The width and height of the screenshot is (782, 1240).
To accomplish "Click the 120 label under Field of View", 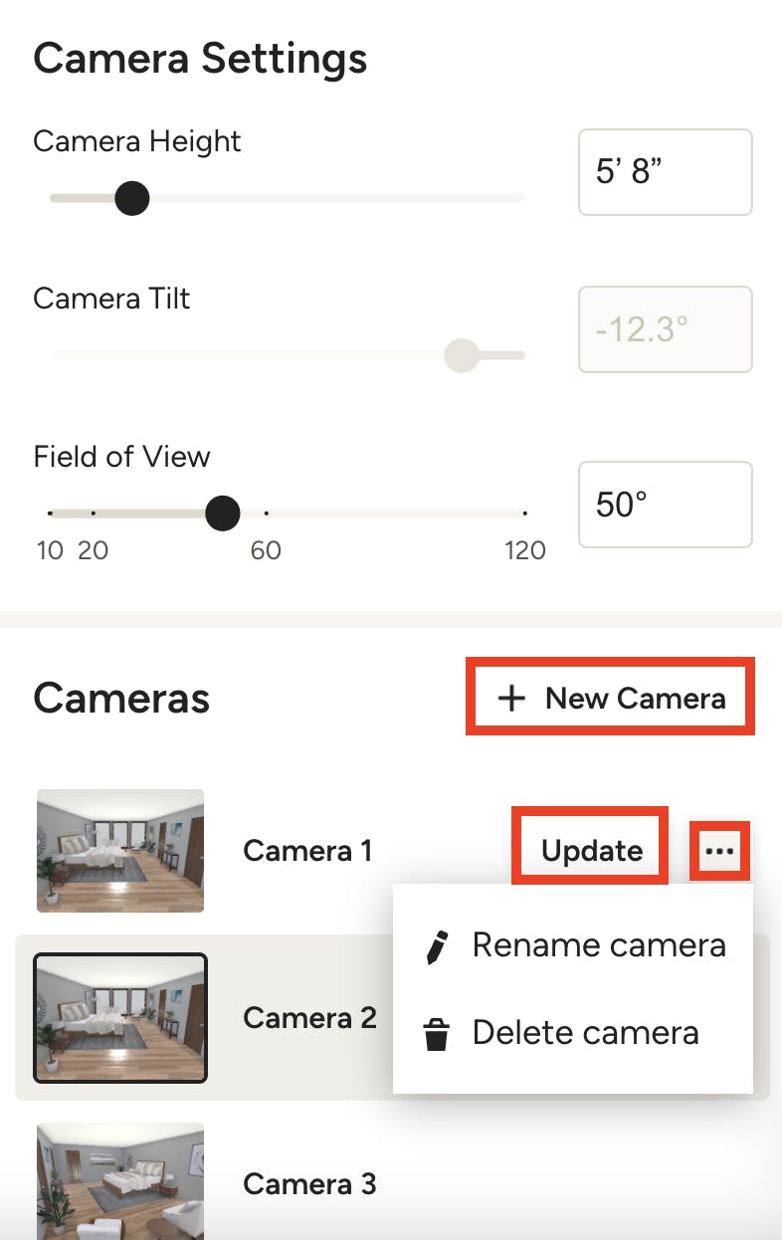I will 524,549.
